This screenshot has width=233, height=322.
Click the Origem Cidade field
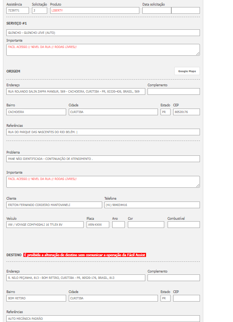click(x=113, y=112)
